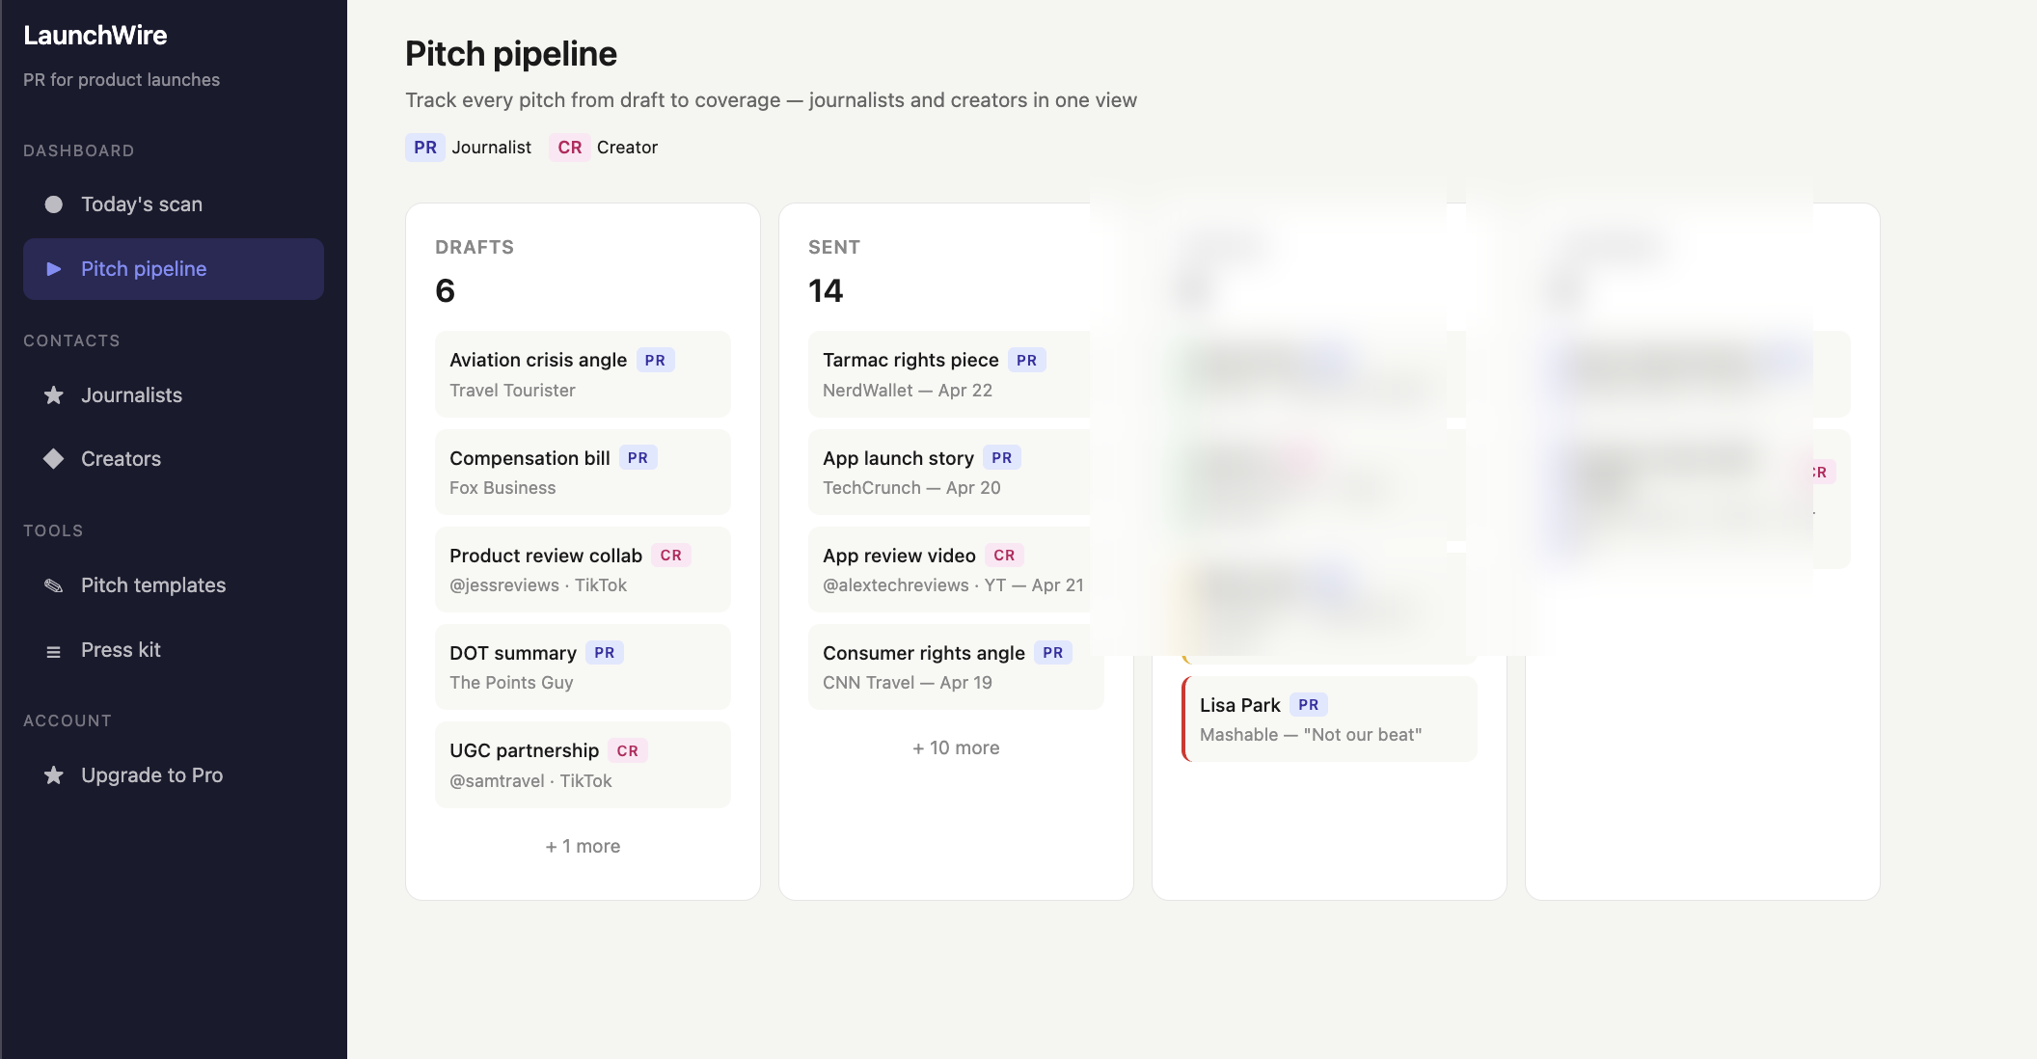2037x1059 pixels.
Task: Click the LaunchWire logo
Action: (95, 35)
